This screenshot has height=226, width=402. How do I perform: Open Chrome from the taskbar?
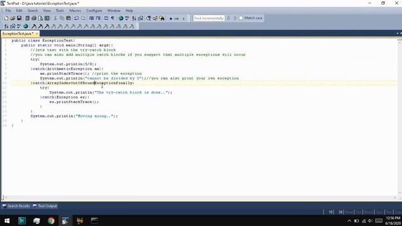pos(51,220)
